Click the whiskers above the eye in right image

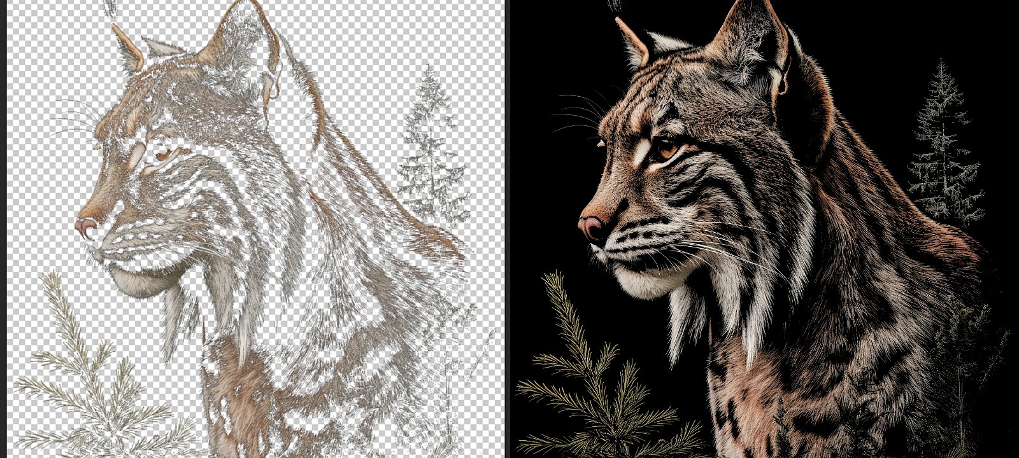tap(576, 111)
